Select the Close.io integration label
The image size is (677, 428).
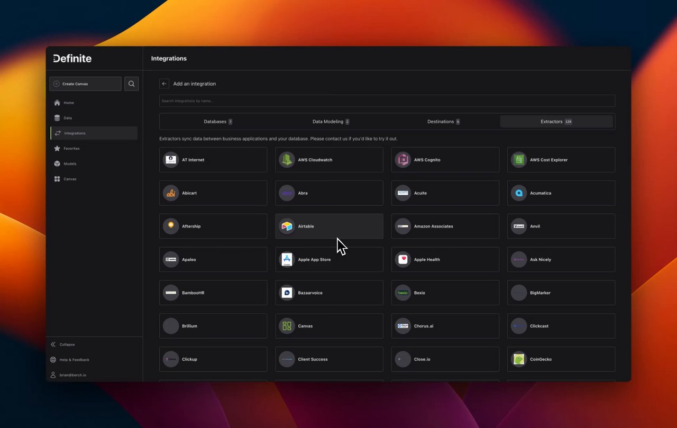(x=422, y=360)
